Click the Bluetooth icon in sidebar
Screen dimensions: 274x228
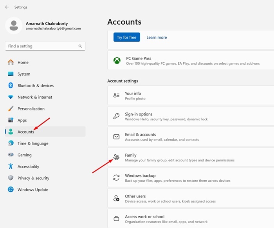11,85
